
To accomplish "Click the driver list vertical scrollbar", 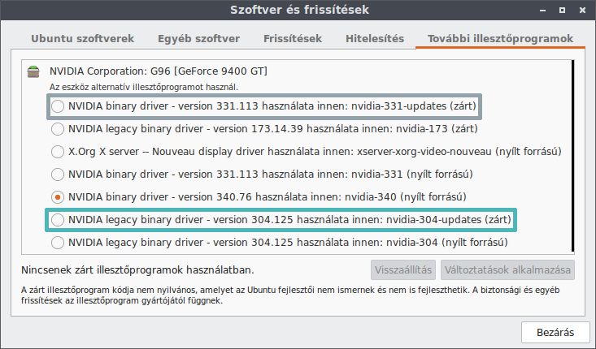I will pyautogui.click(x=572, y=156).
